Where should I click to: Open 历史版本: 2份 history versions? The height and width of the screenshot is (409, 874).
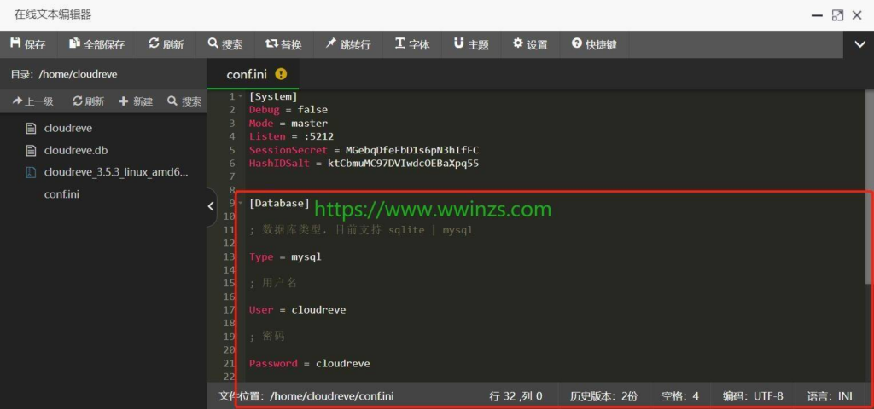603,396
